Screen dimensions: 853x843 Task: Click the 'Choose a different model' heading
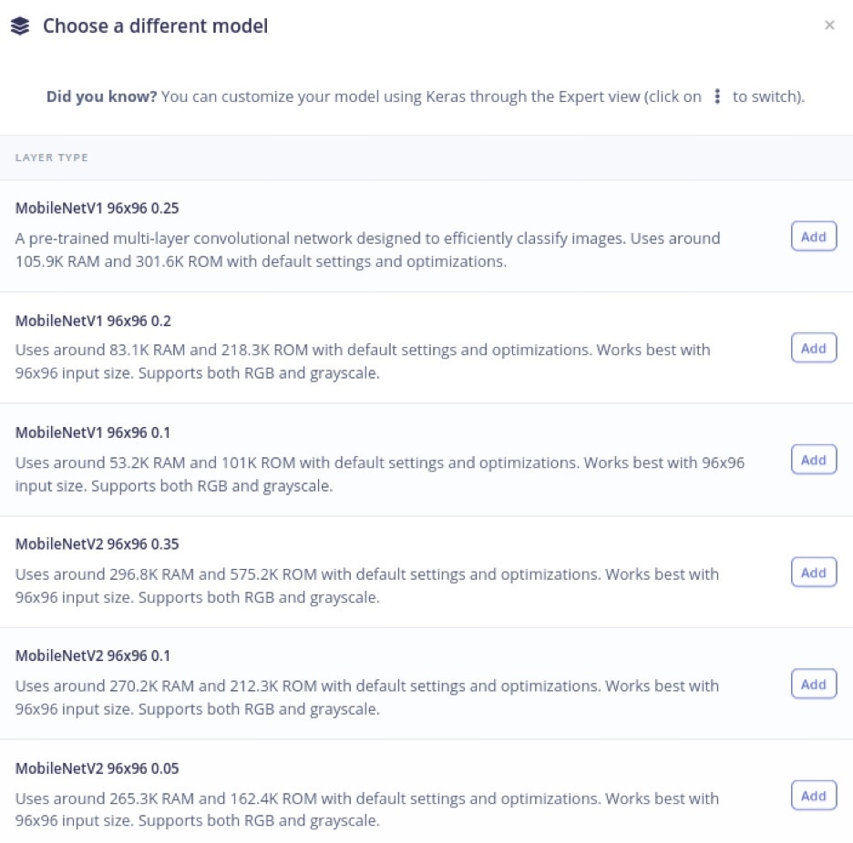tap(155, 26)
